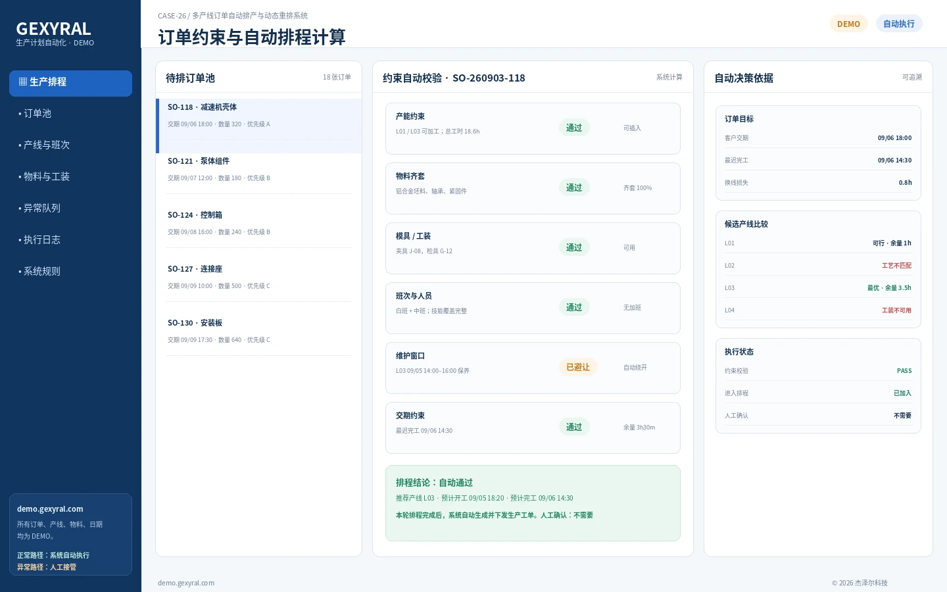This screenshot has height=592, width=947.
Task: Click the 最迟完工 value 09/06 14:30
Action: click(894, 160)
